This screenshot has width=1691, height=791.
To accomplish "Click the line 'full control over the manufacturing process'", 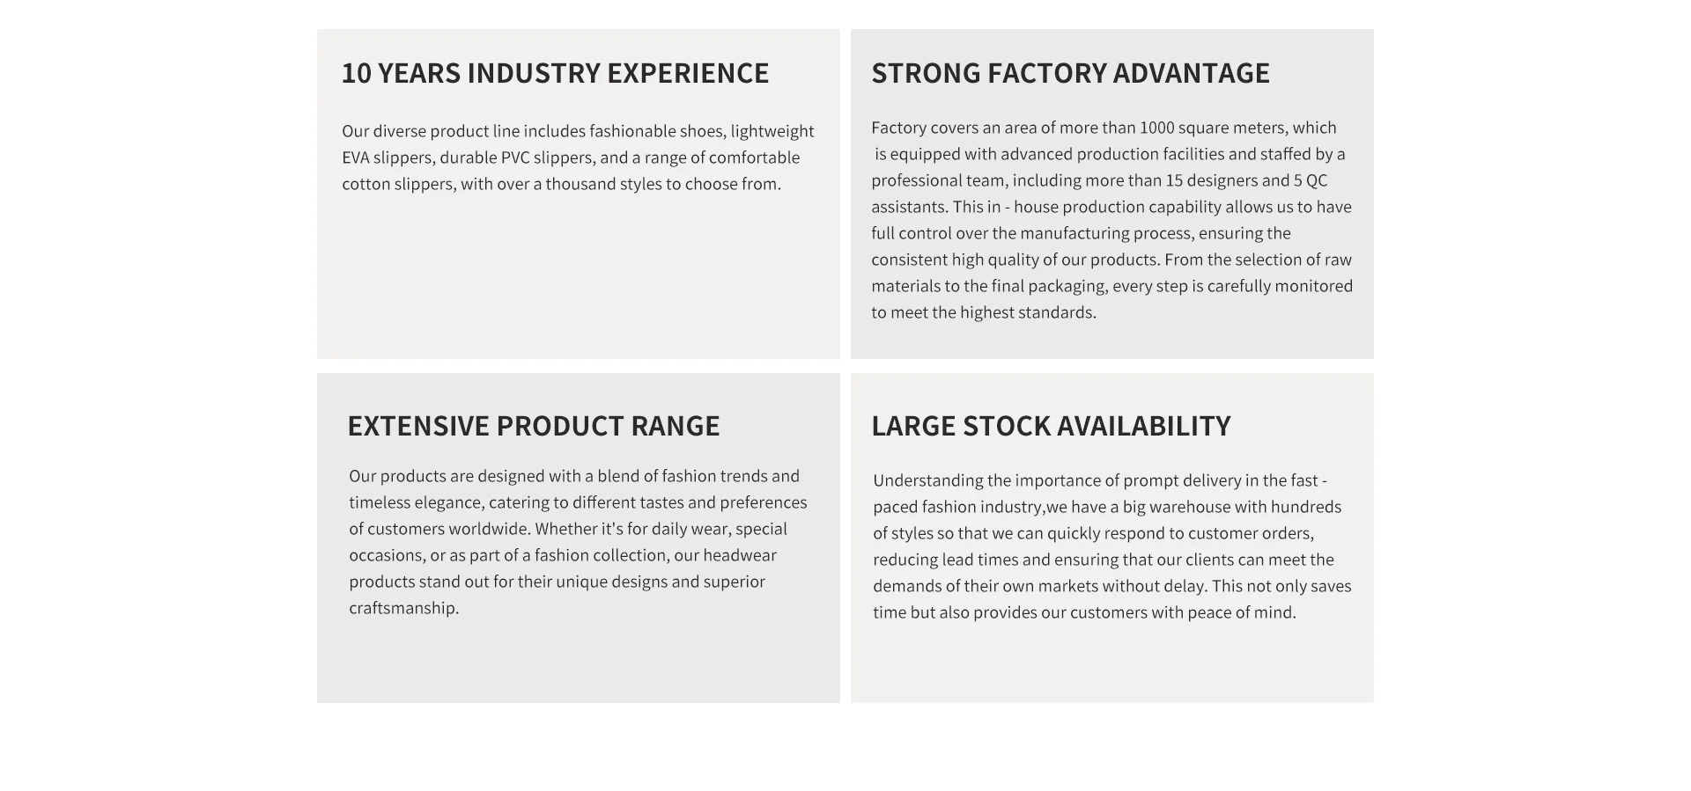I will pos(1081,233).
